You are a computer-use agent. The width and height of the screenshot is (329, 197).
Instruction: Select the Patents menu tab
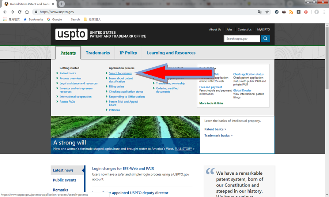(x=68, y=53)
